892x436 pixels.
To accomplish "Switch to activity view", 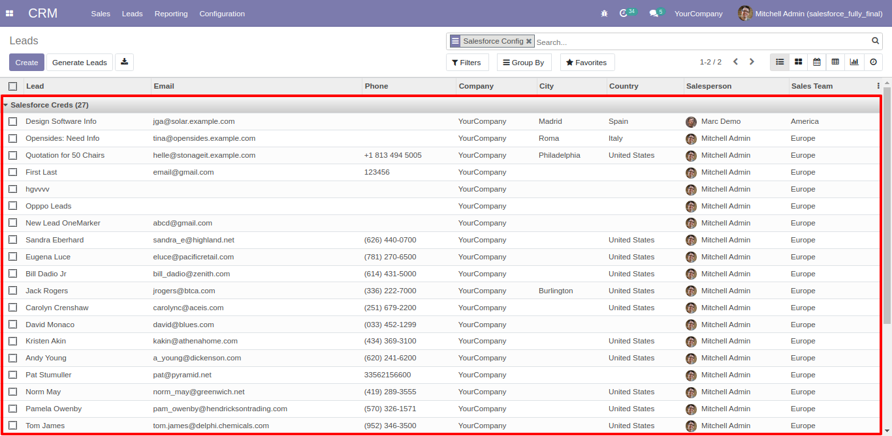I will [873, 62].
